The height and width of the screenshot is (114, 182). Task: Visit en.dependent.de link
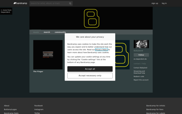pos(140,59)
